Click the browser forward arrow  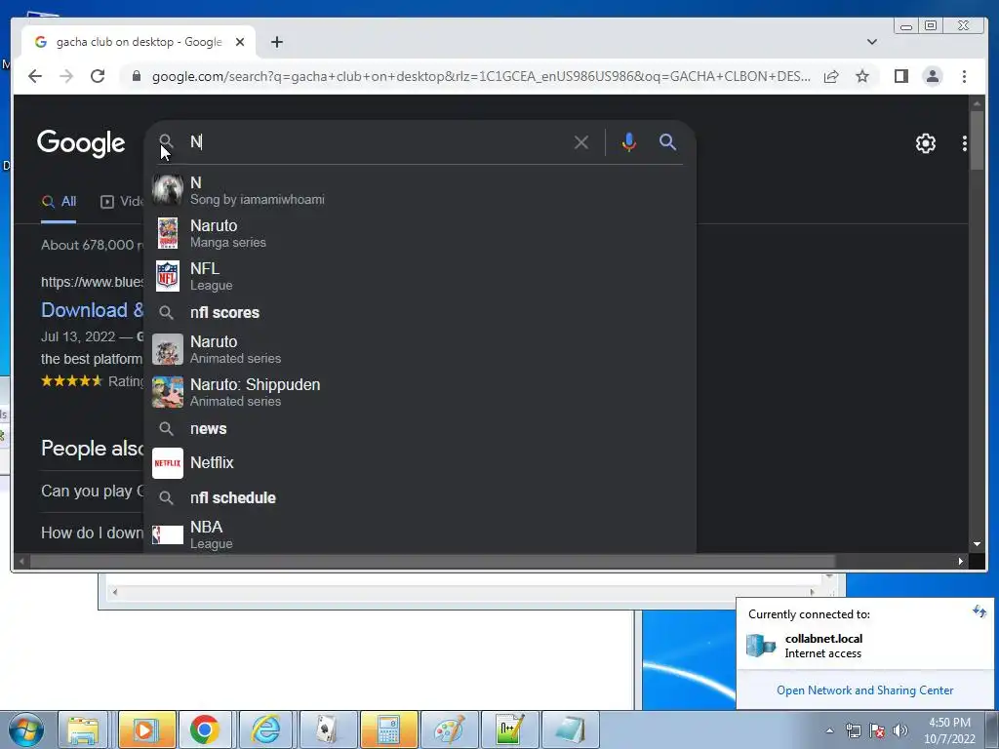coord(66,76)
